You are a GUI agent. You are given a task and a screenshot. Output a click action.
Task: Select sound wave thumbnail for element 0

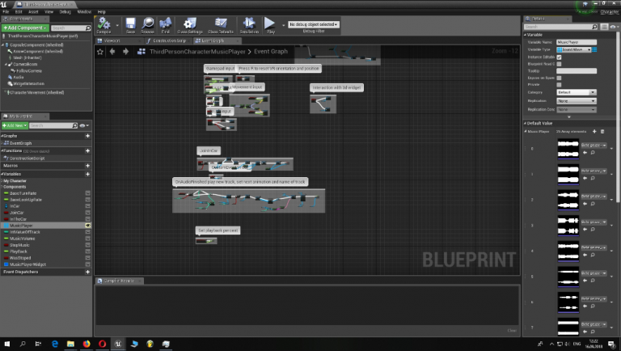pyautogui.click(x=568, y=149)
